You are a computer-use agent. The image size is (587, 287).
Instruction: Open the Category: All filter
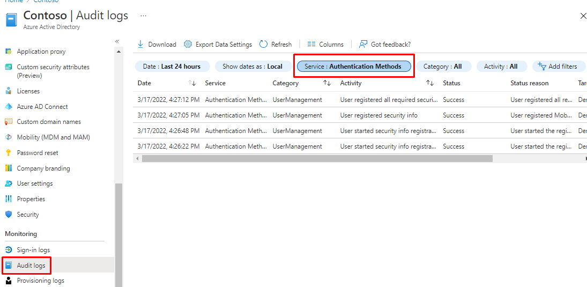442,67
